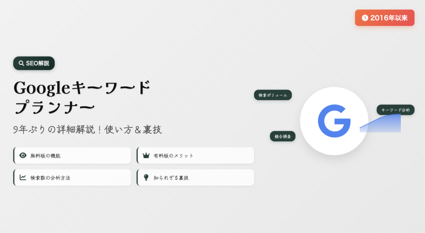Open the 検索数の分析方法 card
Image resolution: width=425 pixels, height=233 pixels.
[x=72, y=178]
